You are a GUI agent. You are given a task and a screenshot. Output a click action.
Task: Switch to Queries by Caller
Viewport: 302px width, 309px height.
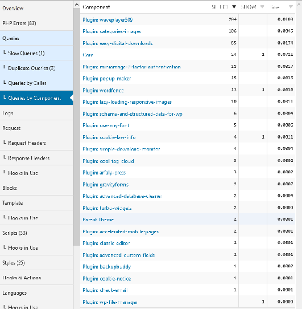[36, 83]
